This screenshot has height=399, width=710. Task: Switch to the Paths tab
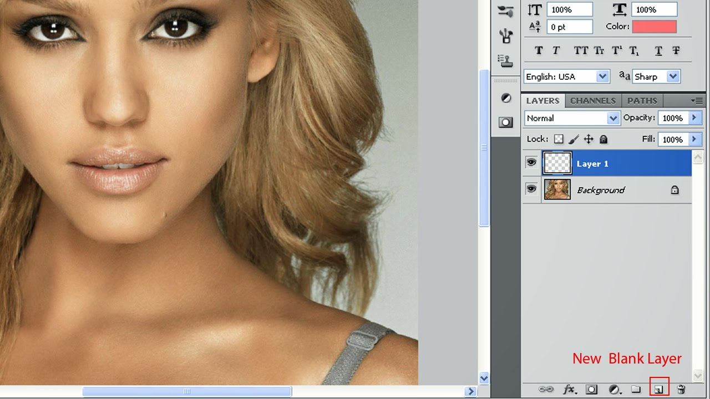point(642,100)
